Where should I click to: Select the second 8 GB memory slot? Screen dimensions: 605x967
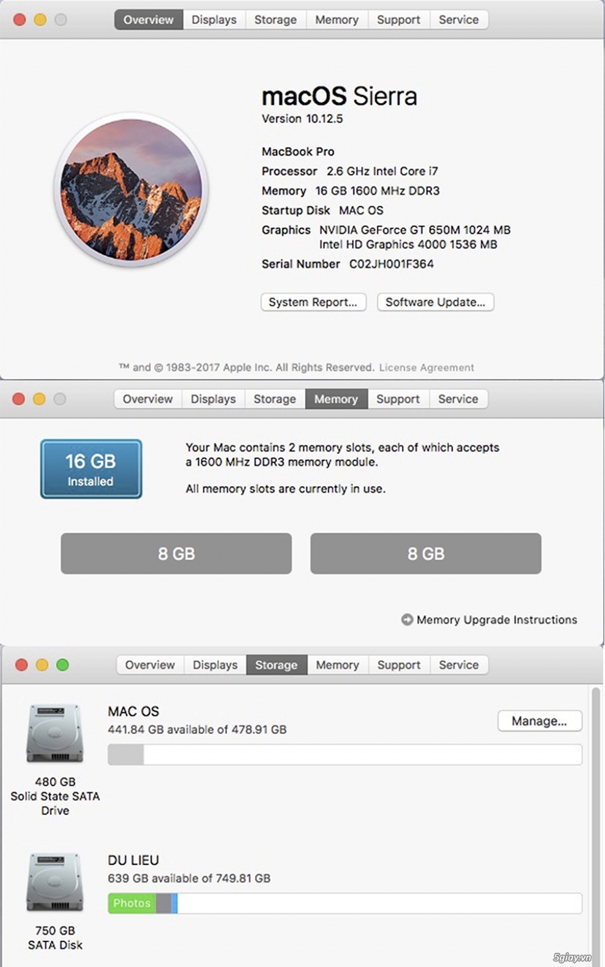(425, 553)
